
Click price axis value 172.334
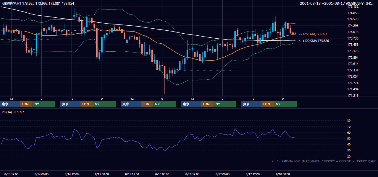click(x=353, y=70)
